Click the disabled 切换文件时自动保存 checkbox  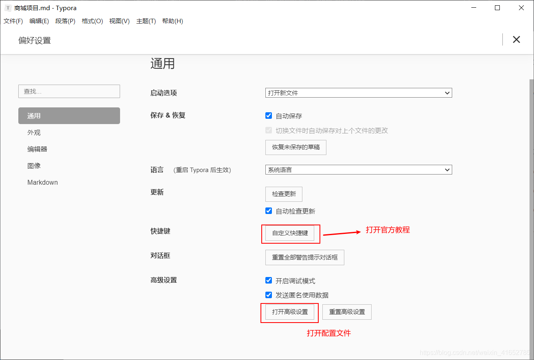pyautogui.click(x=269, y=130)
